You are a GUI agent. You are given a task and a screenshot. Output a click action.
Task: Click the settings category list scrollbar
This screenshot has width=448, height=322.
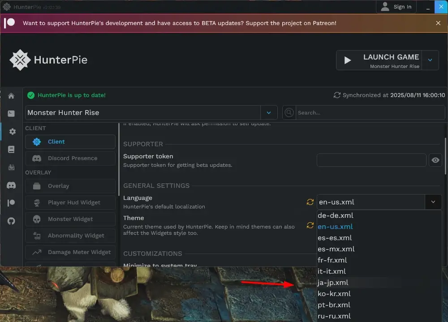119,160
